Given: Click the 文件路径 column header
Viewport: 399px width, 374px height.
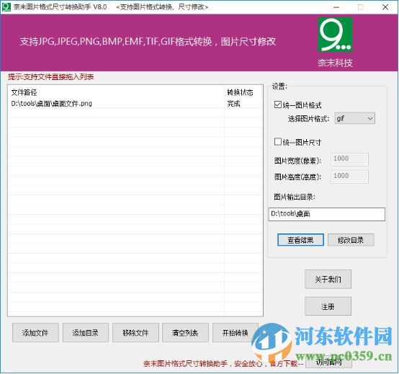Looking at the screenshot, I should point(24,92).
